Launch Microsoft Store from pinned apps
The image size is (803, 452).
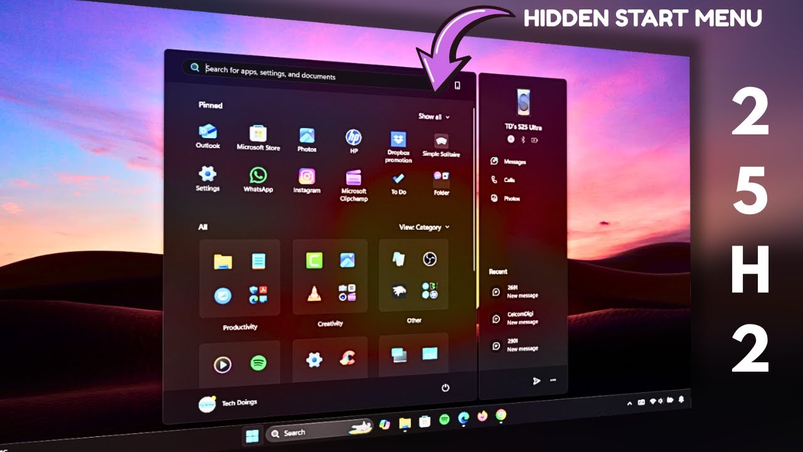[258, 138]
